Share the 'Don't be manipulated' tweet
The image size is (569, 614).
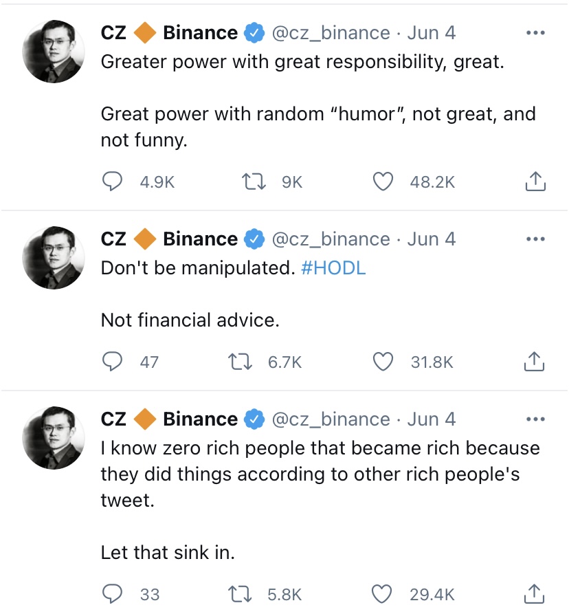click(x=535, y=362)
